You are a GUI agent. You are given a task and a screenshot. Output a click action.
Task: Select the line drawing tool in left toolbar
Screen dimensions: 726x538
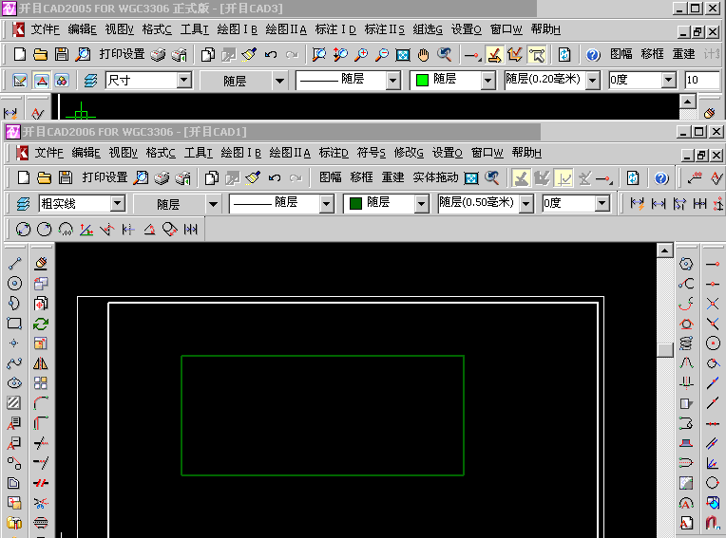coord(14,264)
